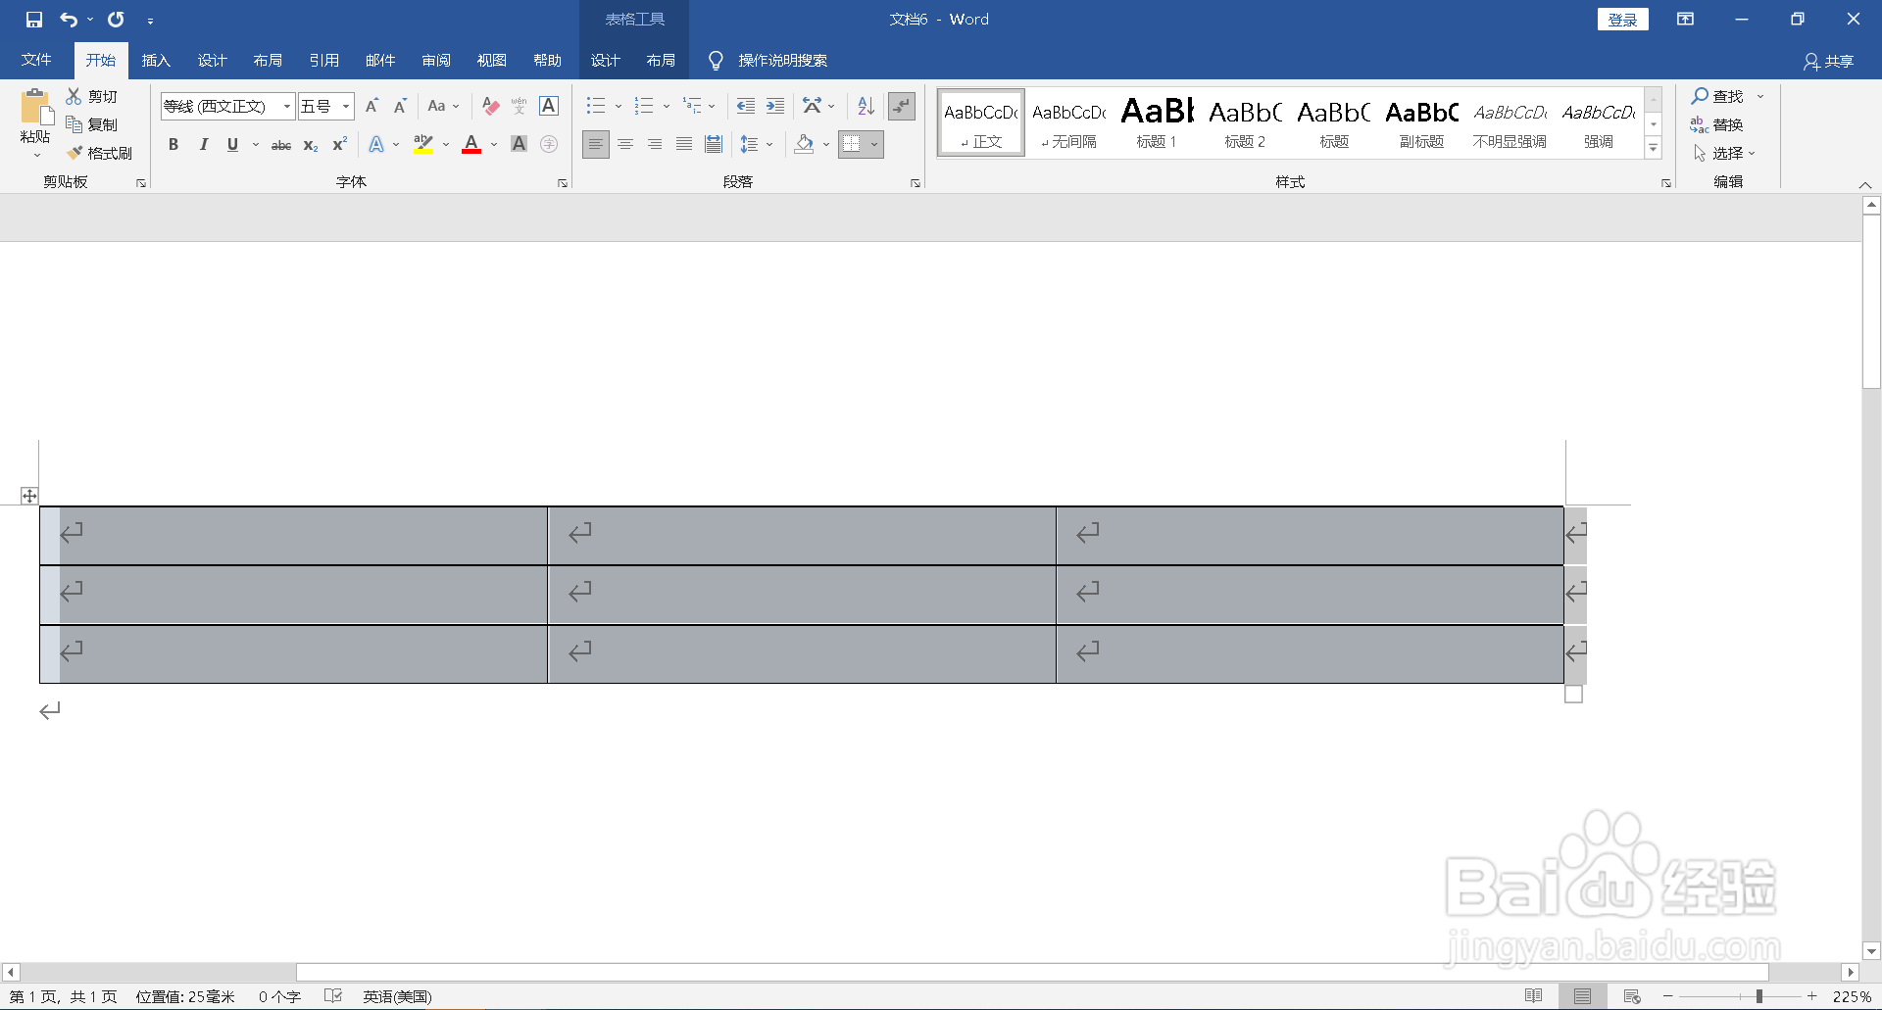Click the phonetic guide (wén) icon
Image resolution: width=1882 pixels, height=1010 pixels.
pos(520,106)
